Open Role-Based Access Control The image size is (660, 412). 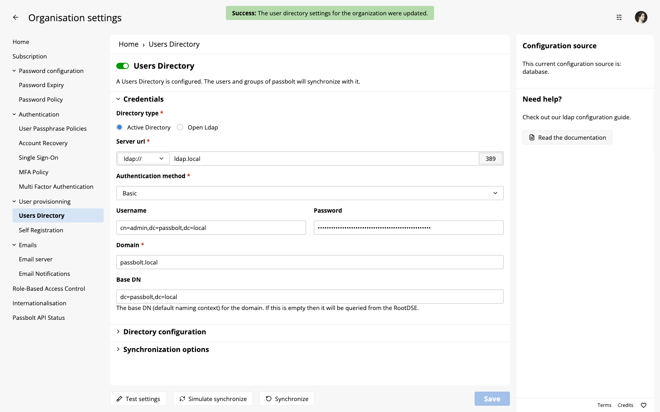click(x=49, y=289)
